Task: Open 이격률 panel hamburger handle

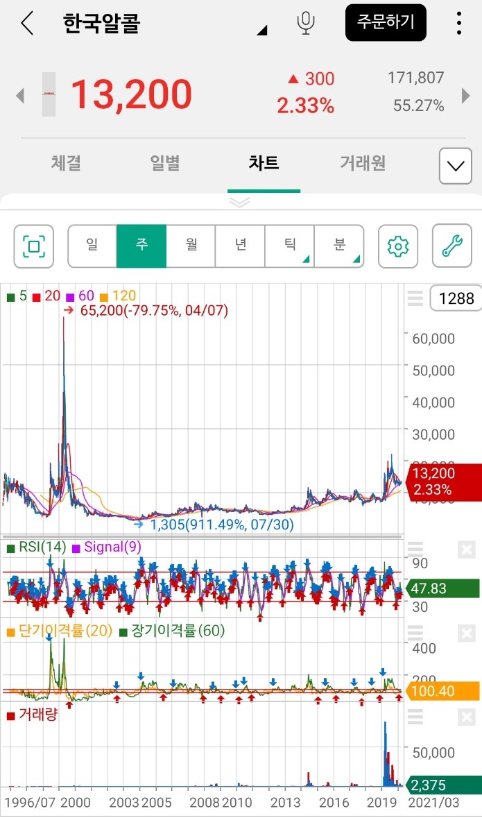Action: (415, 634)
